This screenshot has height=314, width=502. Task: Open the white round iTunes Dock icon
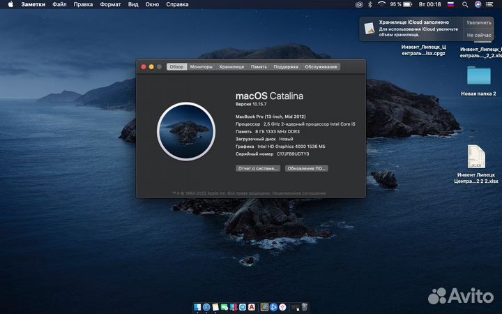click(x=282, y=307)
